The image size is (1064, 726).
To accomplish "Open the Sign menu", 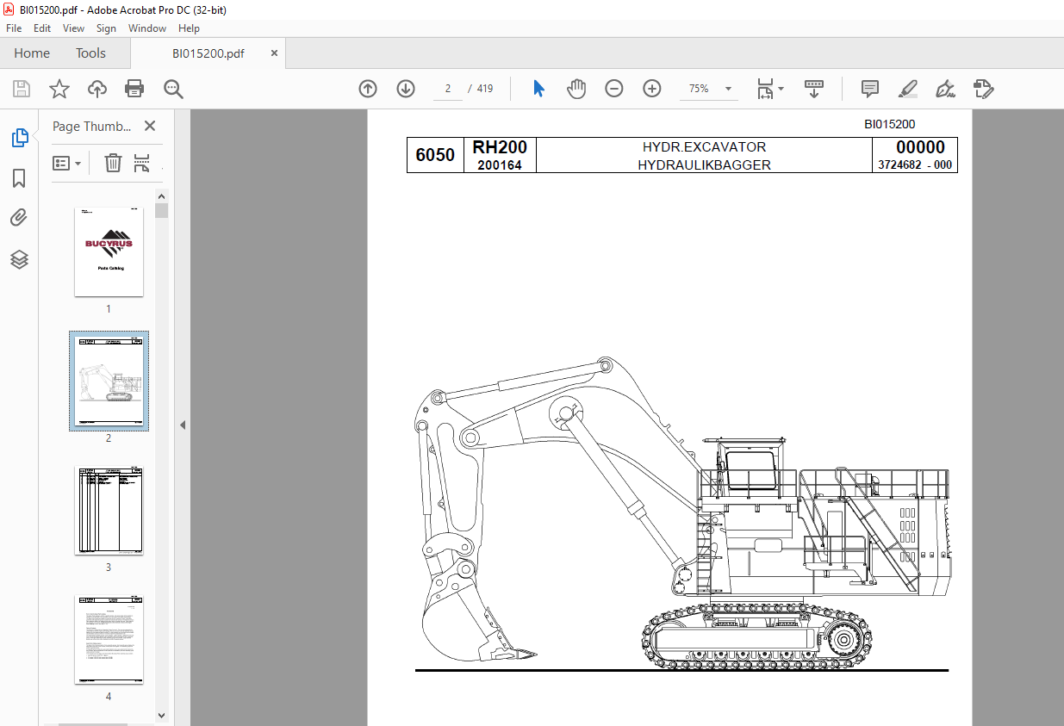I will (x=106, y=28).
